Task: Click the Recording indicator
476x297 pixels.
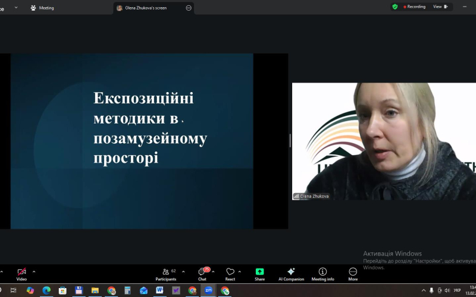Action: pos(414,7)
